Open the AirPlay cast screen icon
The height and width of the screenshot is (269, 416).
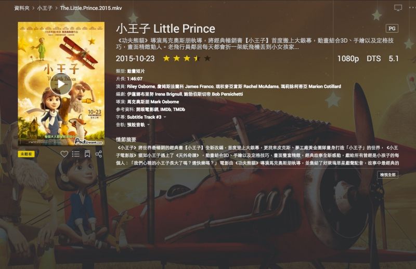click(x=398, y=8)
